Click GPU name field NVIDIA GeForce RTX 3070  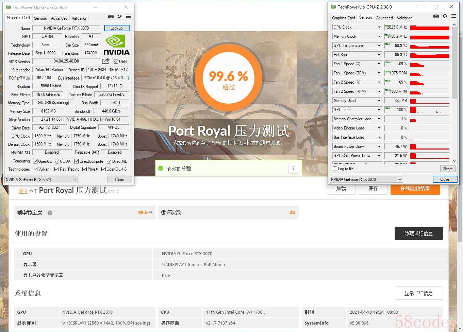click(x=66, y=28)
